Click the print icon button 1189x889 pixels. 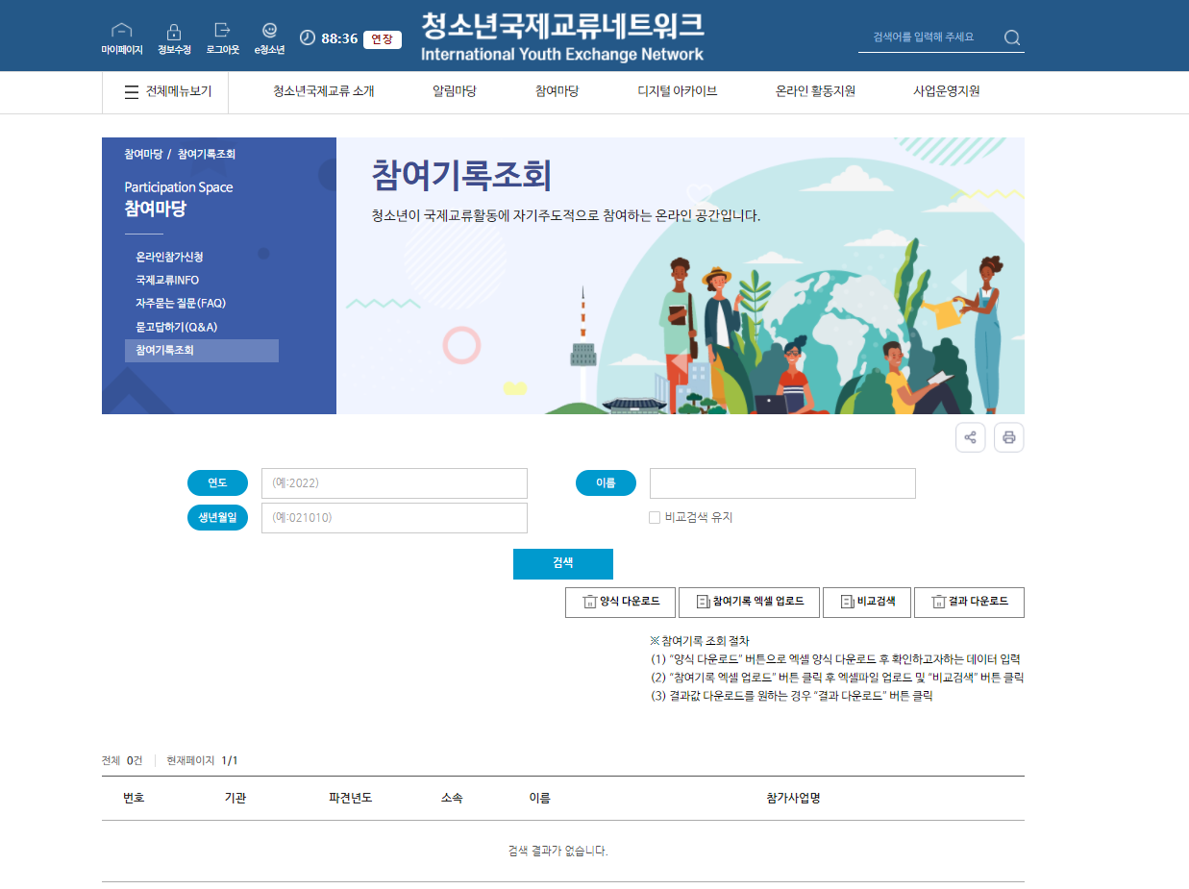1008,437
